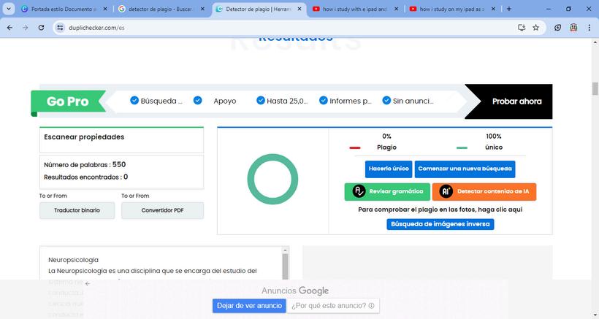This screenshot has width=599, height=319.
Task: Click the Hacerlo único button
Action: pos(389,169)
